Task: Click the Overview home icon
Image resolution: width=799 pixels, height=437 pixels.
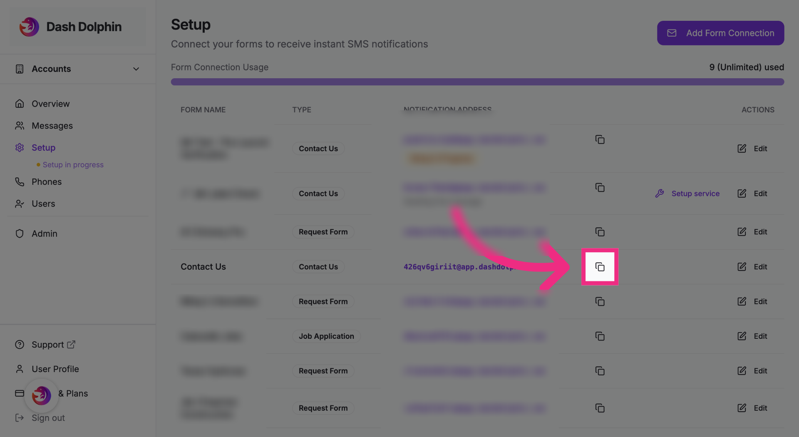Action: pos(20,104)
